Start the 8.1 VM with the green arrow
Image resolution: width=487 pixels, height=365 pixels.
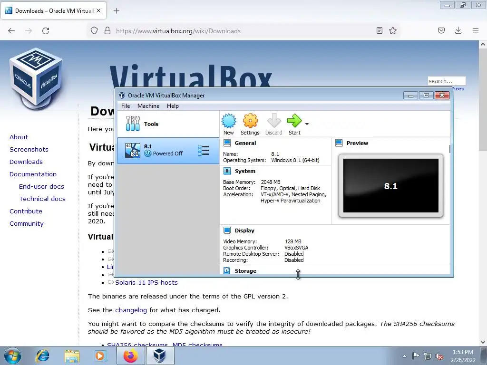pos(294,121)
